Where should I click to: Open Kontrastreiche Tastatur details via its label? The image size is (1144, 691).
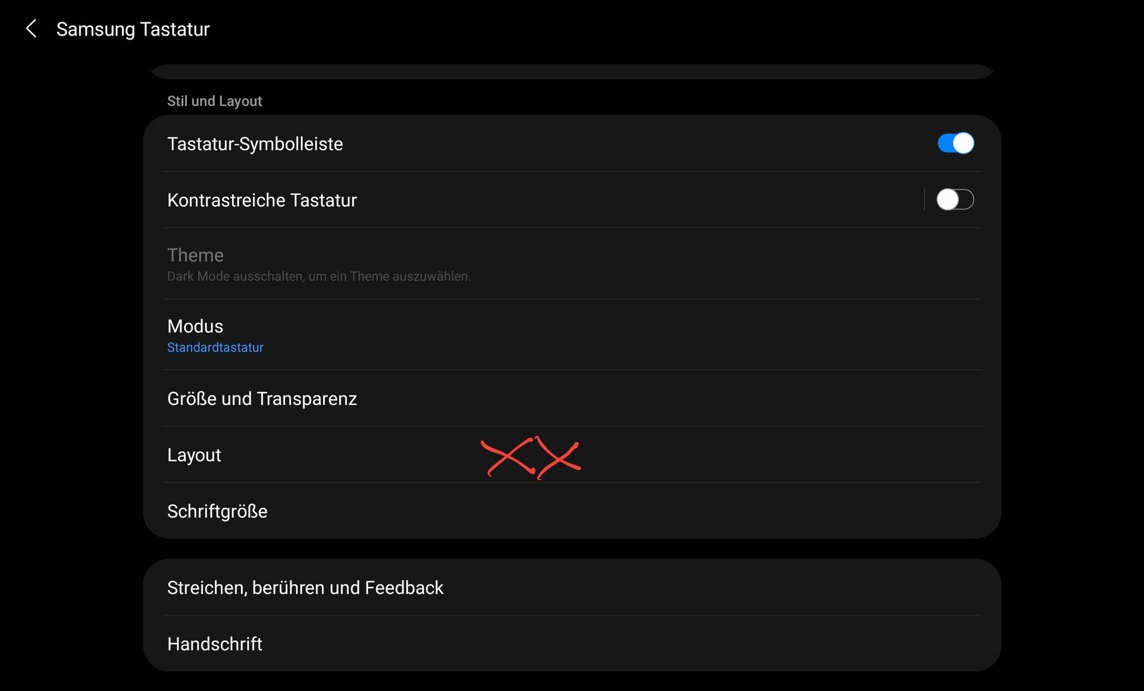[262, 200]
